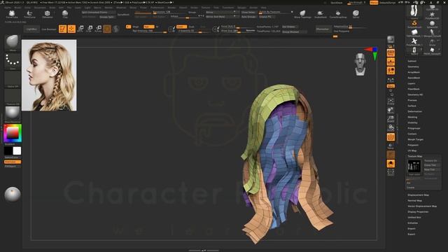Open the Dots stroke type picker

[x=13, y=62]
